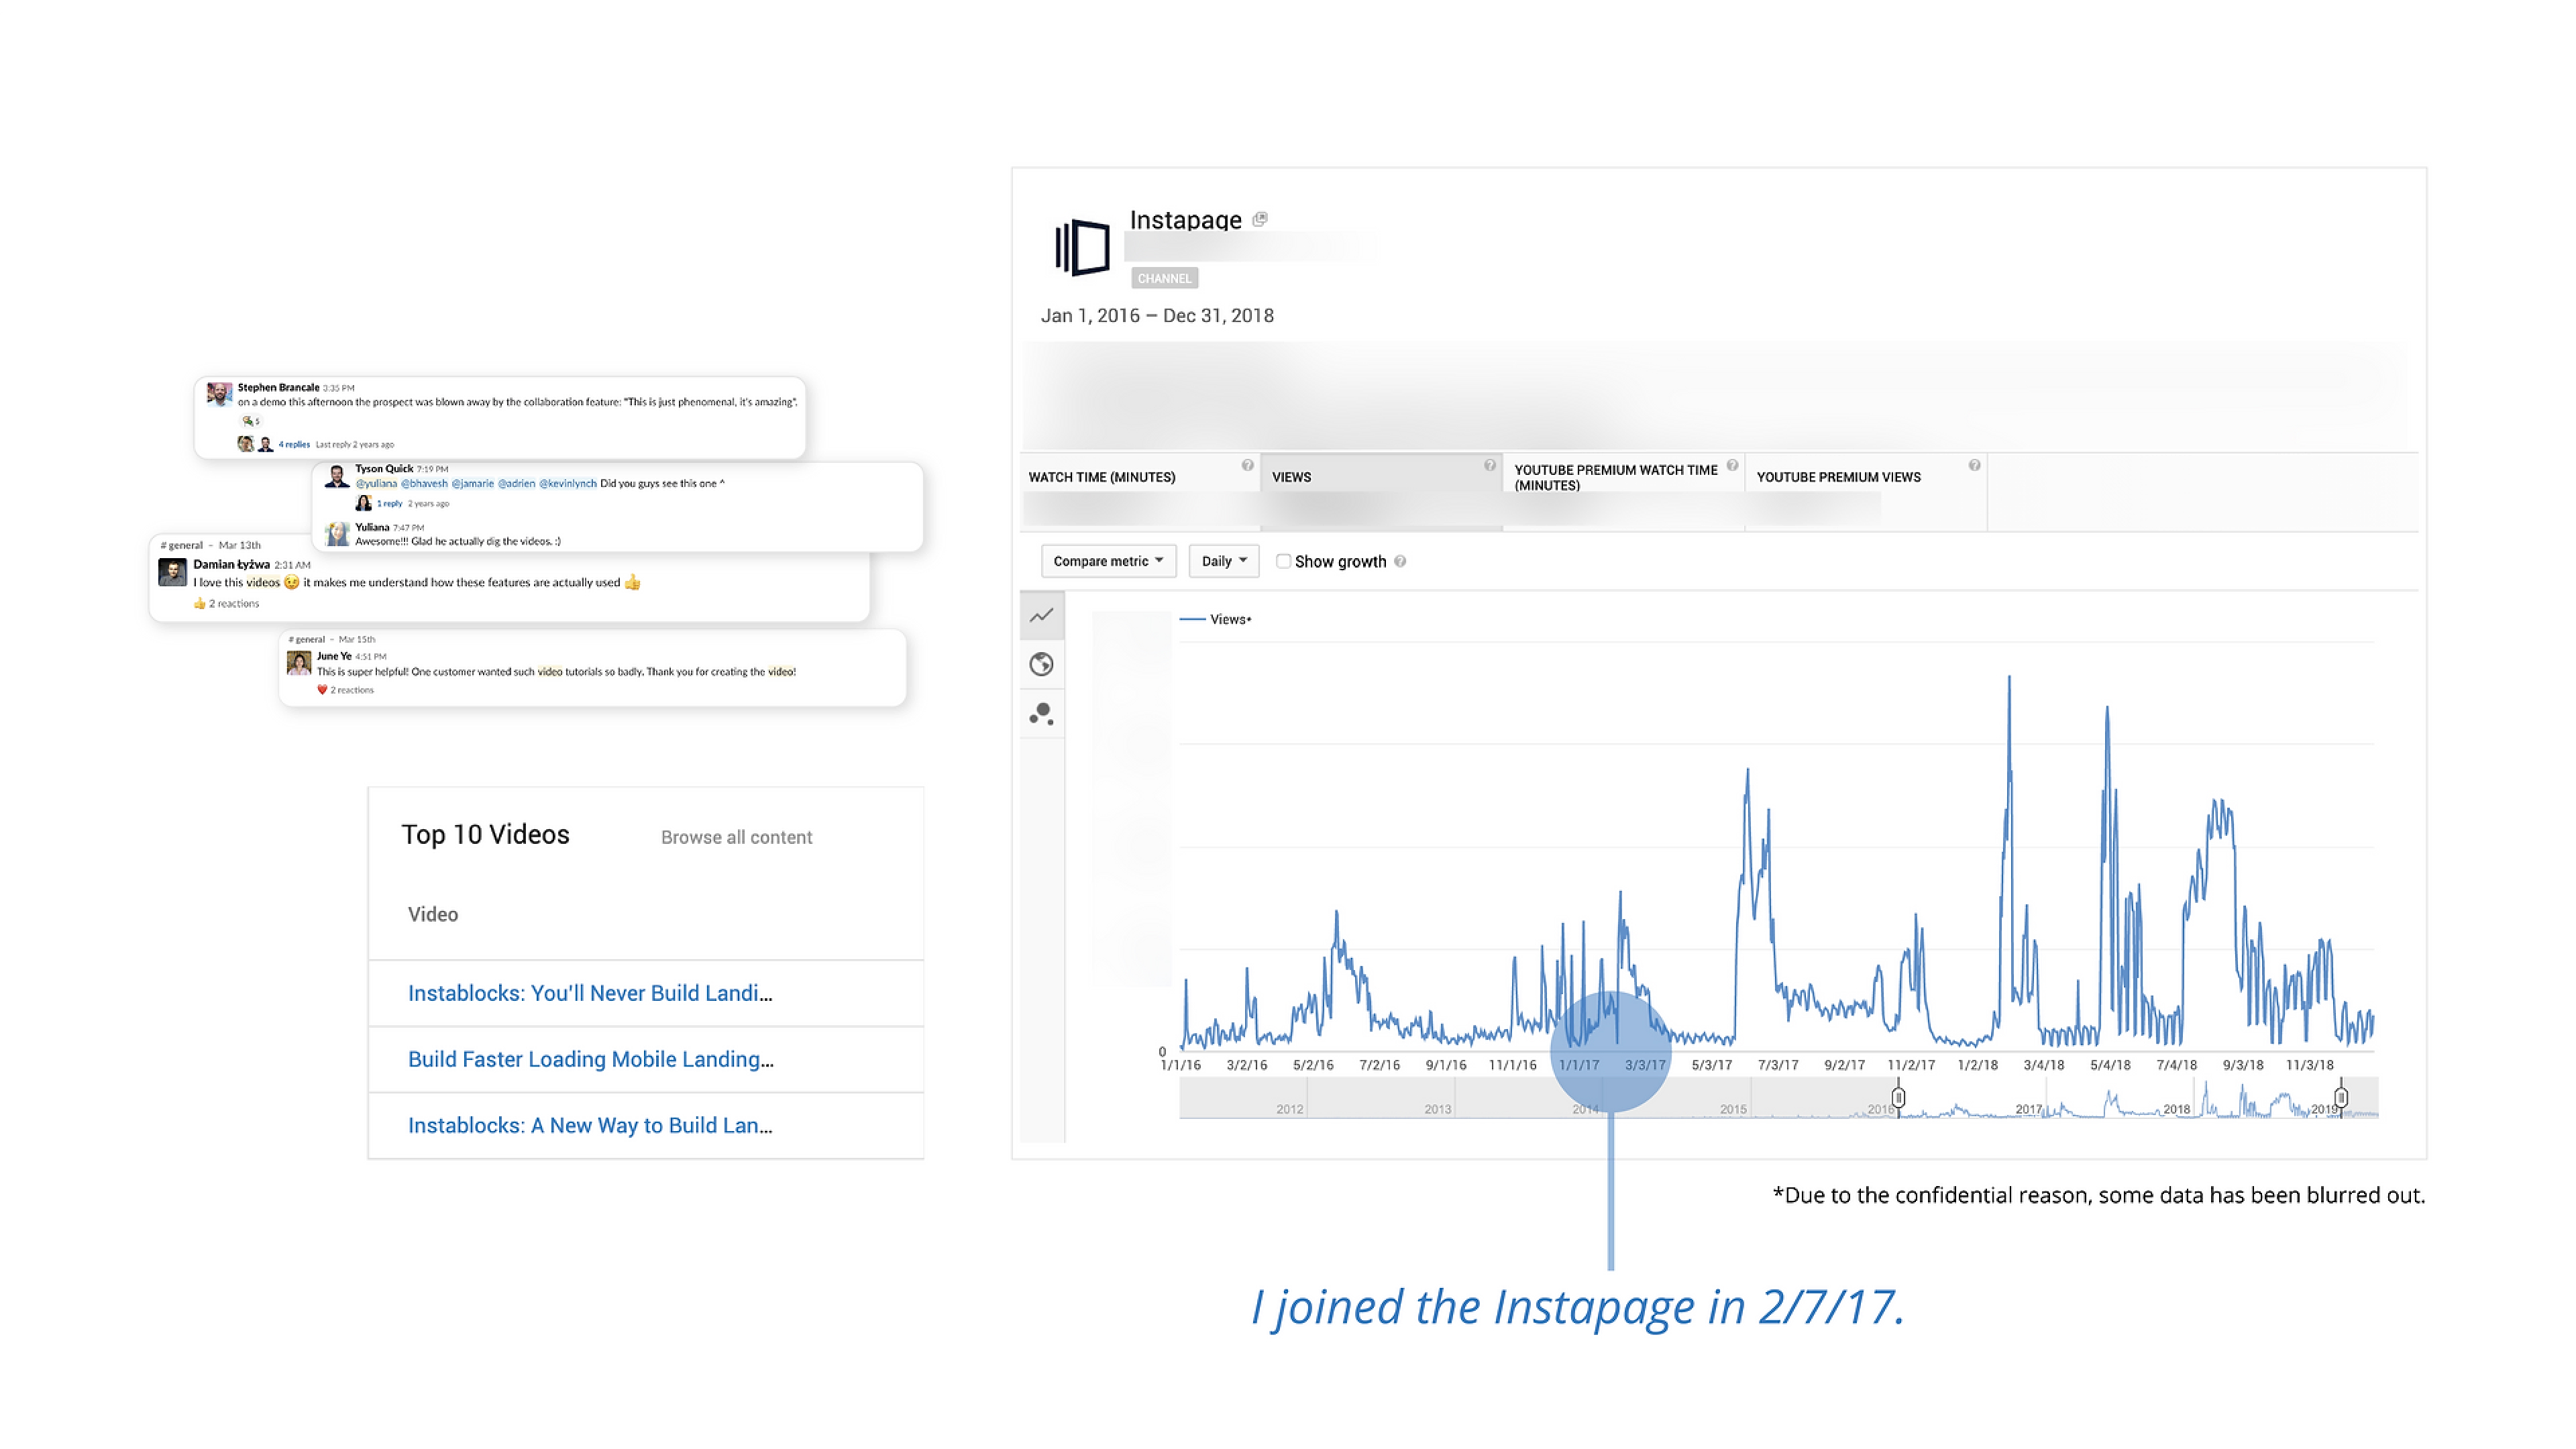This screenshot has width=2576, height=1449.
Task: Select the line chart view icon
Action: (x=1041, y=615)
